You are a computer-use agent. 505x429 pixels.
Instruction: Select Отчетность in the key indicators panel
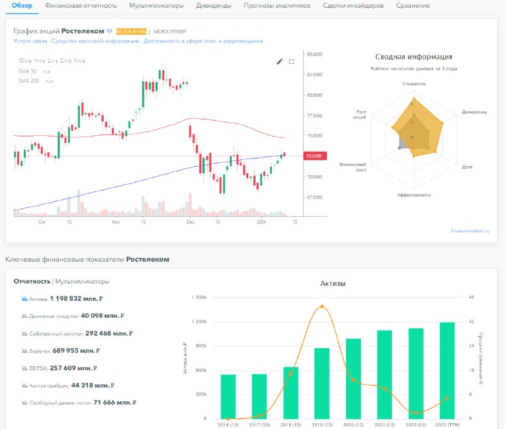(32, 281)
